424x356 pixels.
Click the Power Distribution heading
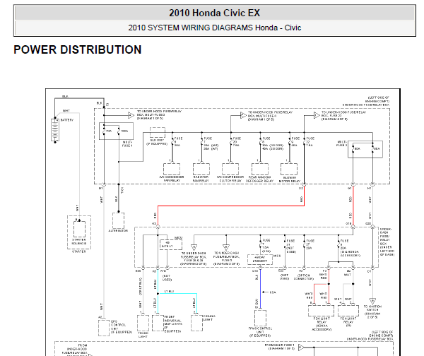[78, 50]
